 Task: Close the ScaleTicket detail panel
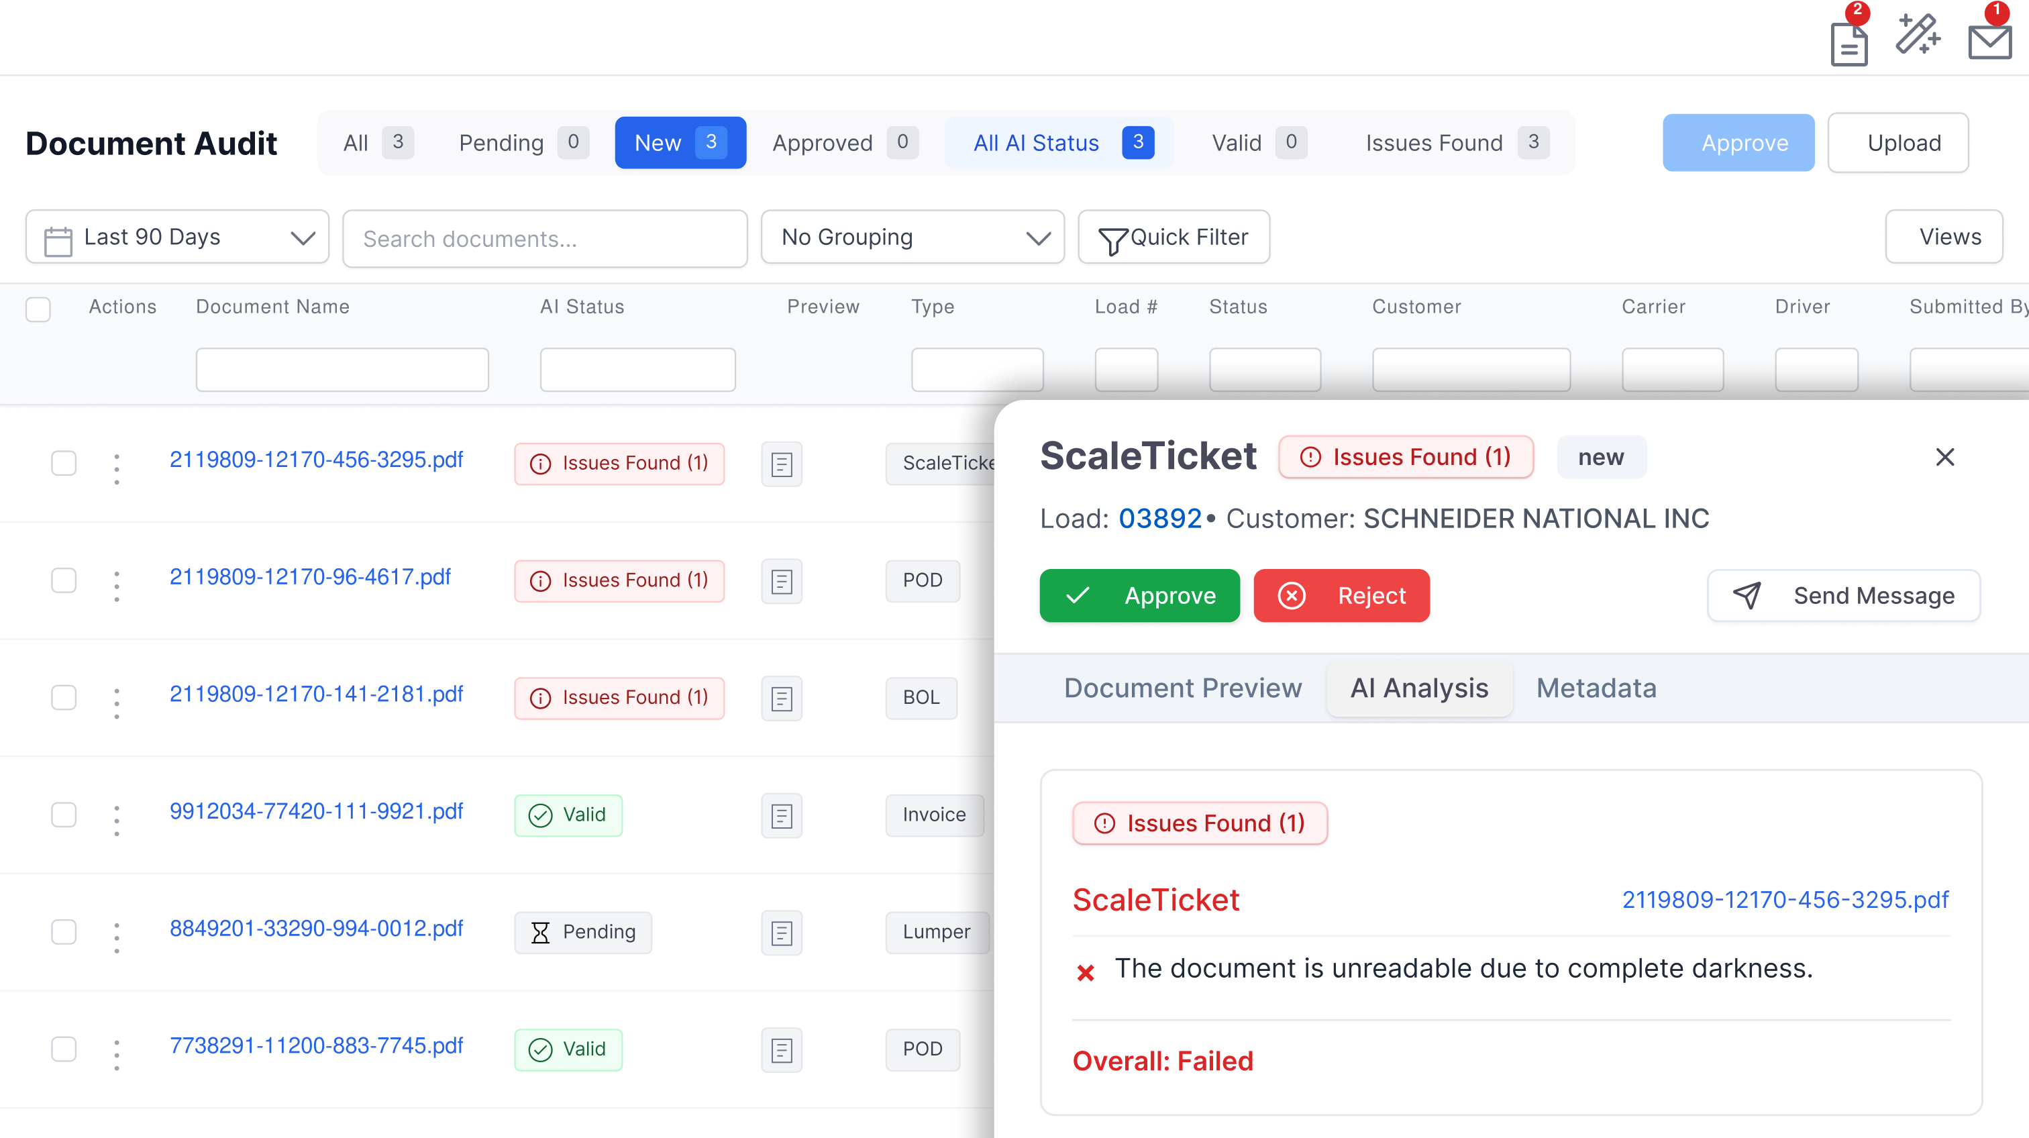pos(1944,457)
